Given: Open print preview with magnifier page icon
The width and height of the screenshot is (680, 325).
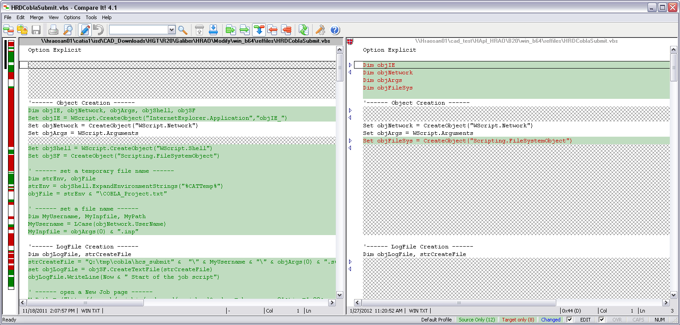Looking at the screenshot, I should tap(68, 30).
